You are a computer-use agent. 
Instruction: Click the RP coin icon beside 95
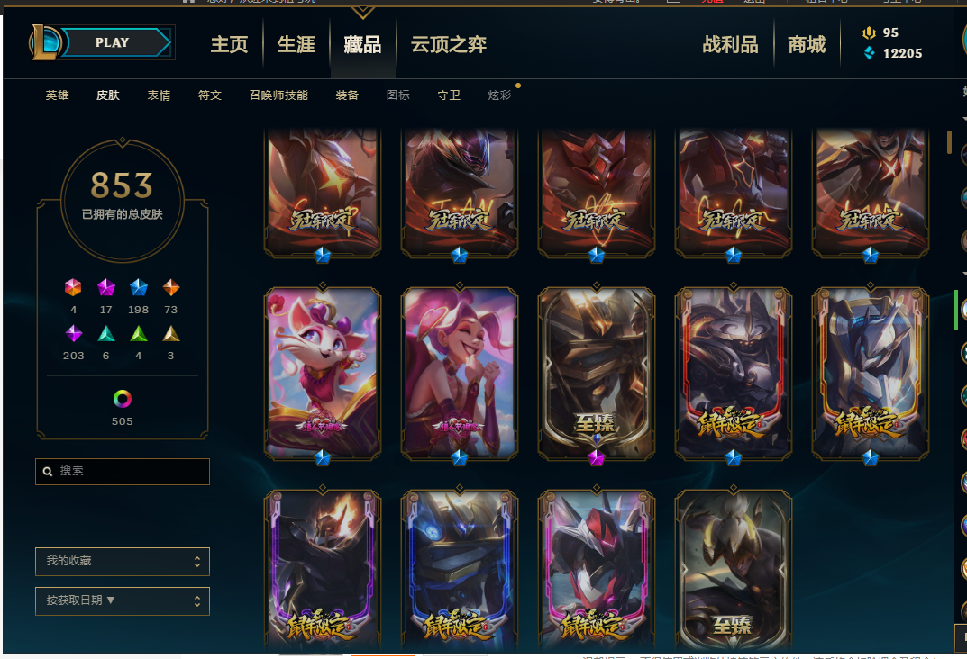(x=870, y=32)
